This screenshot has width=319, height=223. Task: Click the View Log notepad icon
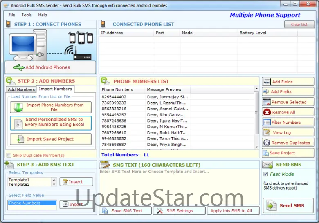(267, 132)
